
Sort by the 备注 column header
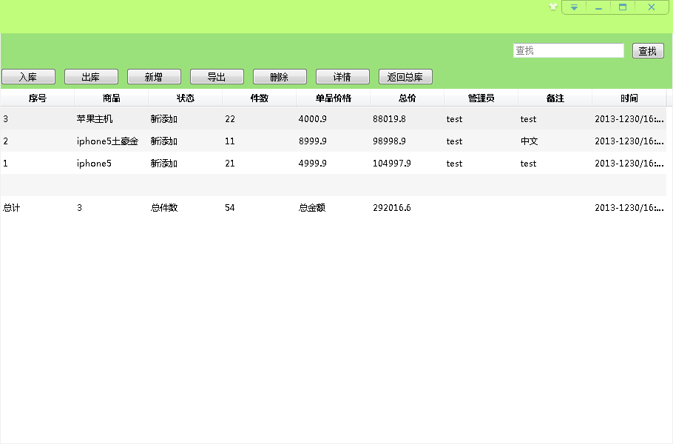point(555,98)
